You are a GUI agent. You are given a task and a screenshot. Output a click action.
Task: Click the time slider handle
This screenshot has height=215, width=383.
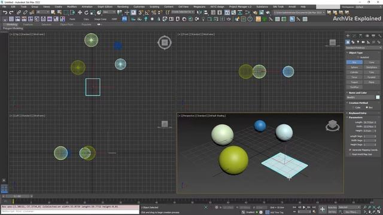coord(17,196)
